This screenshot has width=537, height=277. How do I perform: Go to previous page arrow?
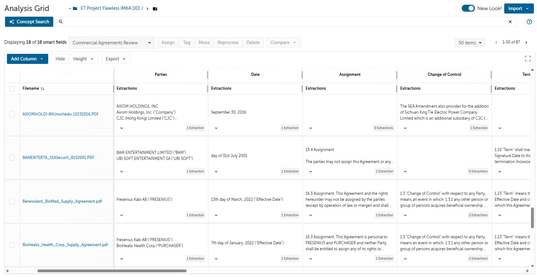(x=496, y=42)
